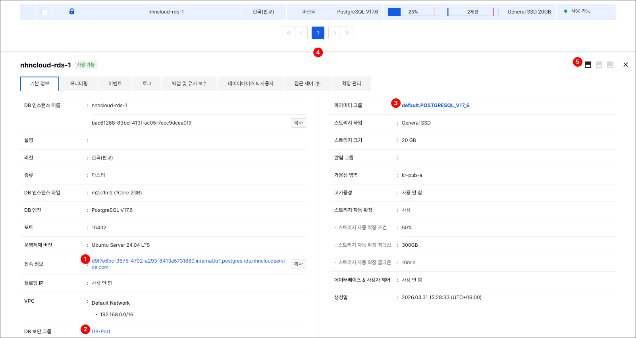Click the nhncloud-rds-1 name cell in table
Image resolution: width=636 pixels, height=338 pixels.
(x=166, y=12)
